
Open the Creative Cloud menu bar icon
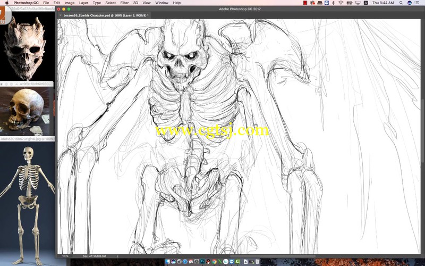[x=312, y=3]
